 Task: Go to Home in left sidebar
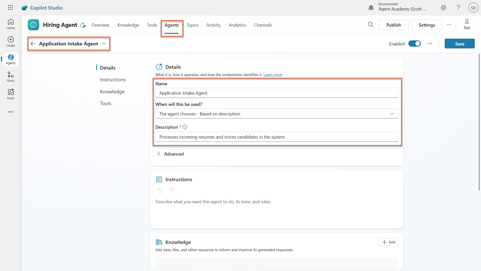11,24
